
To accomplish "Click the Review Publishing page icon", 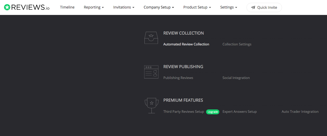I will click(x=151, y=72).
